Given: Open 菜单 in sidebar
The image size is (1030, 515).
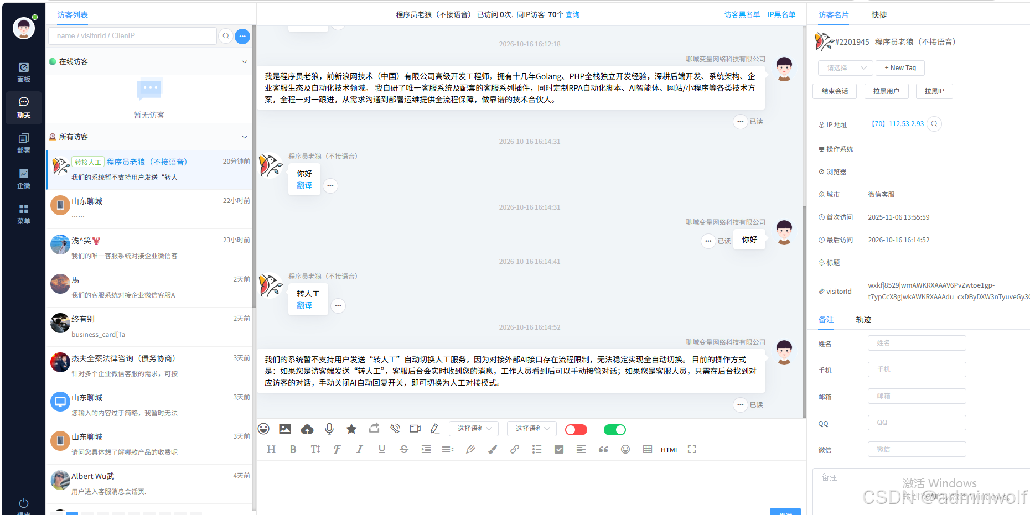Looking at the screenshot, I should 24,214.
